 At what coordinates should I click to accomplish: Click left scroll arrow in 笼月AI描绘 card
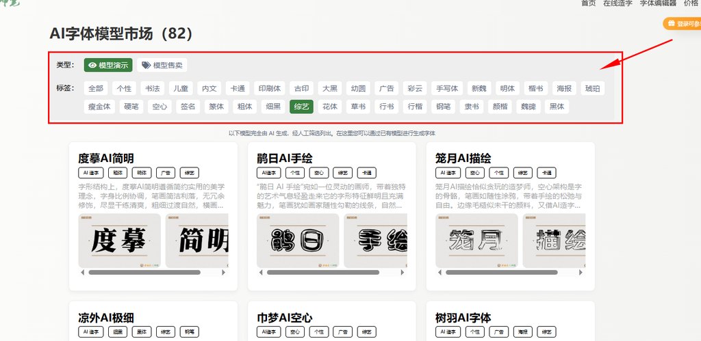tap(439, 272)
